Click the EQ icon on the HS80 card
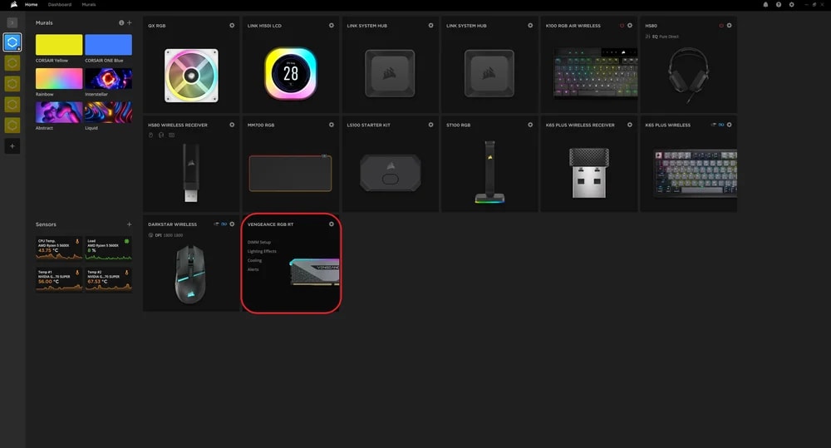 [x=647, y=37]
